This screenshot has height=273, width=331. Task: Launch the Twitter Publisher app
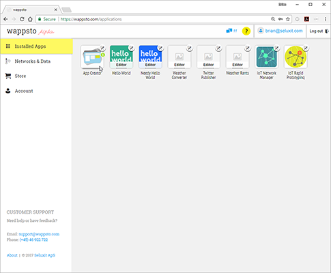point(208,57)
